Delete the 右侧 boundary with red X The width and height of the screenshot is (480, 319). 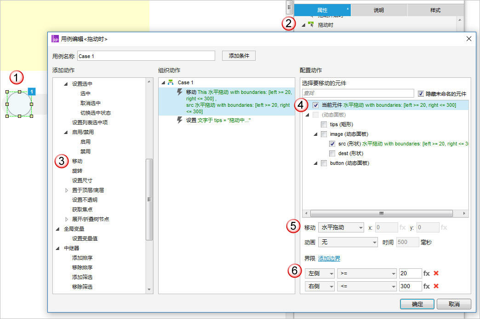point(436,286)
